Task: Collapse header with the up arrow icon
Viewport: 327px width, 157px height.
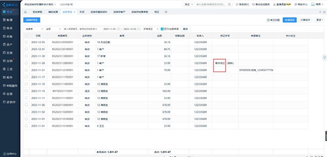Action: (x=320, y=12)
